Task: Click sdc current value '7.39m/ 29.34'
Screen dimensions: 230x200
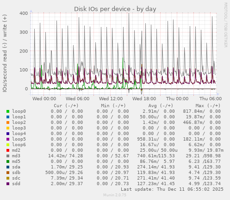Action: click(x=67, y=178)
